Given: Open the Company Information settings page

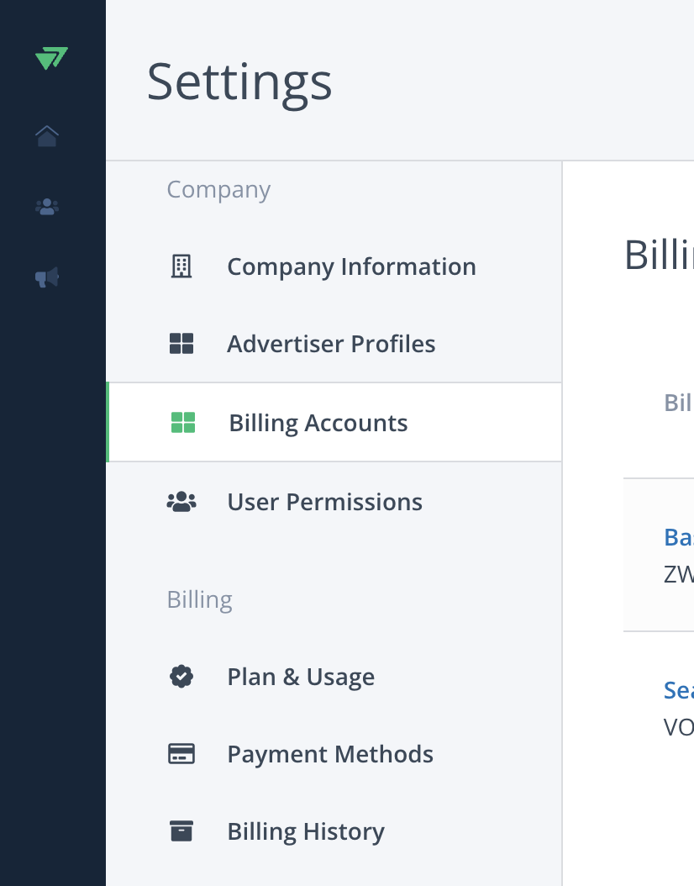Looking at the screenshot, I should pos(351,266).
